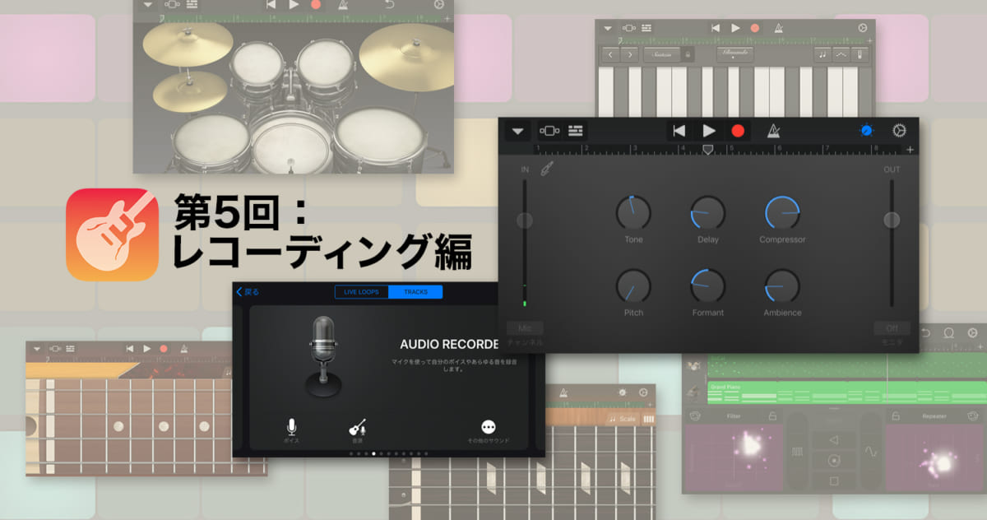Hit record in the left guitar window
The width and height of the screenshot is (987, 520).
click(164, 349)
